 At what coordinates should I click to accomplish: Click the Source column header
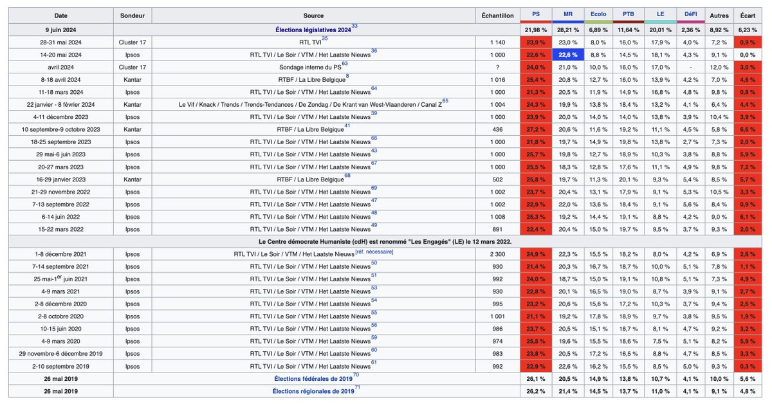[x=313, y=15]
